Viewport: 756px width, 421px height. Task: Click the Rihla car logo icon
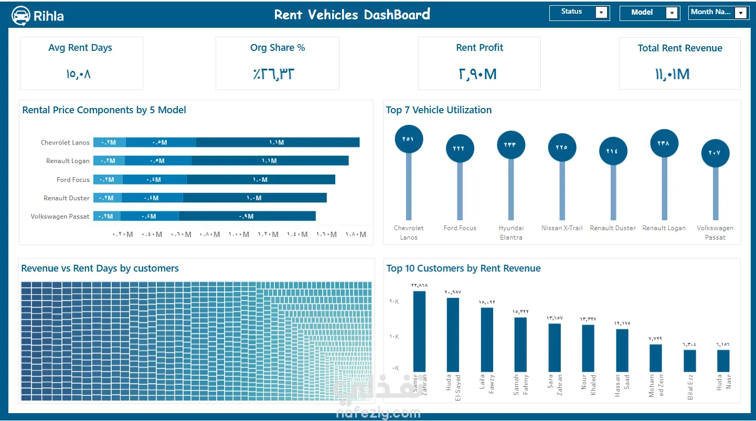tap(20, 16)
